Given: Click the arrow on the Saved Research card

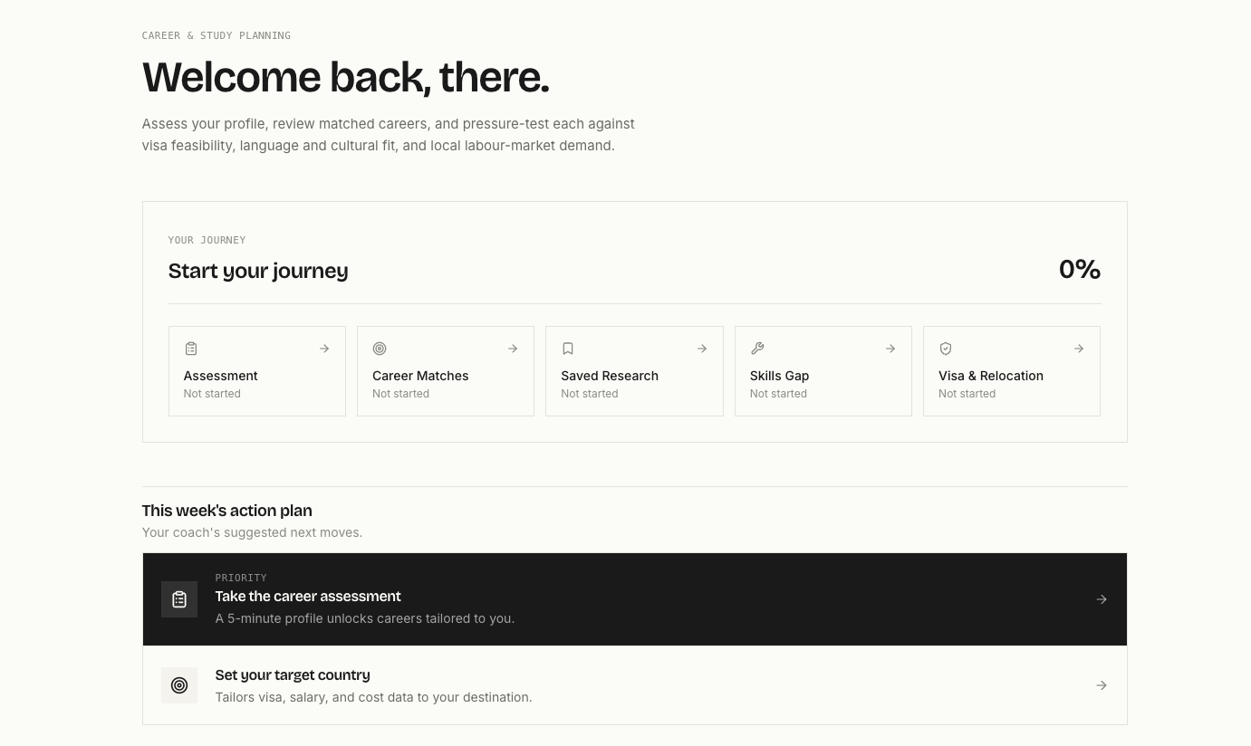Looking at the screenshot, I should [x=702, y=349].
